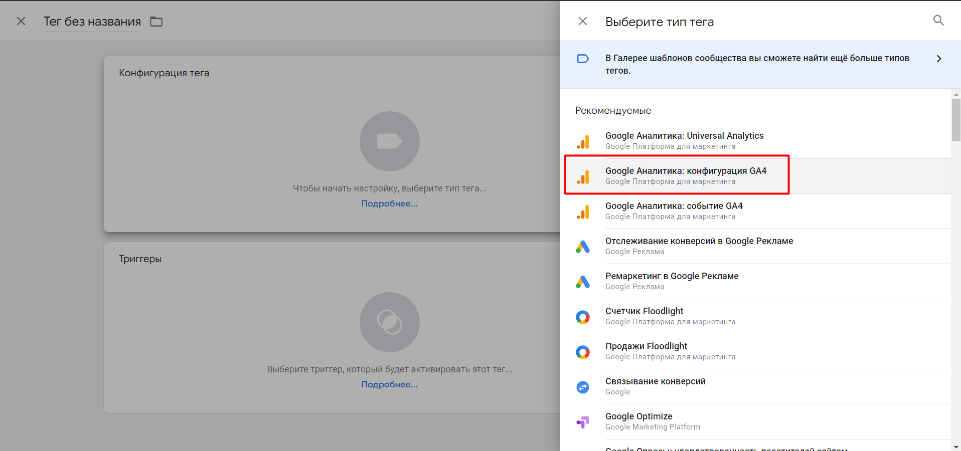This screenshot has width=961, height=451.
Task: Pick Google Аналитика: событие GA4 tag
Action: tap(755, 211)
